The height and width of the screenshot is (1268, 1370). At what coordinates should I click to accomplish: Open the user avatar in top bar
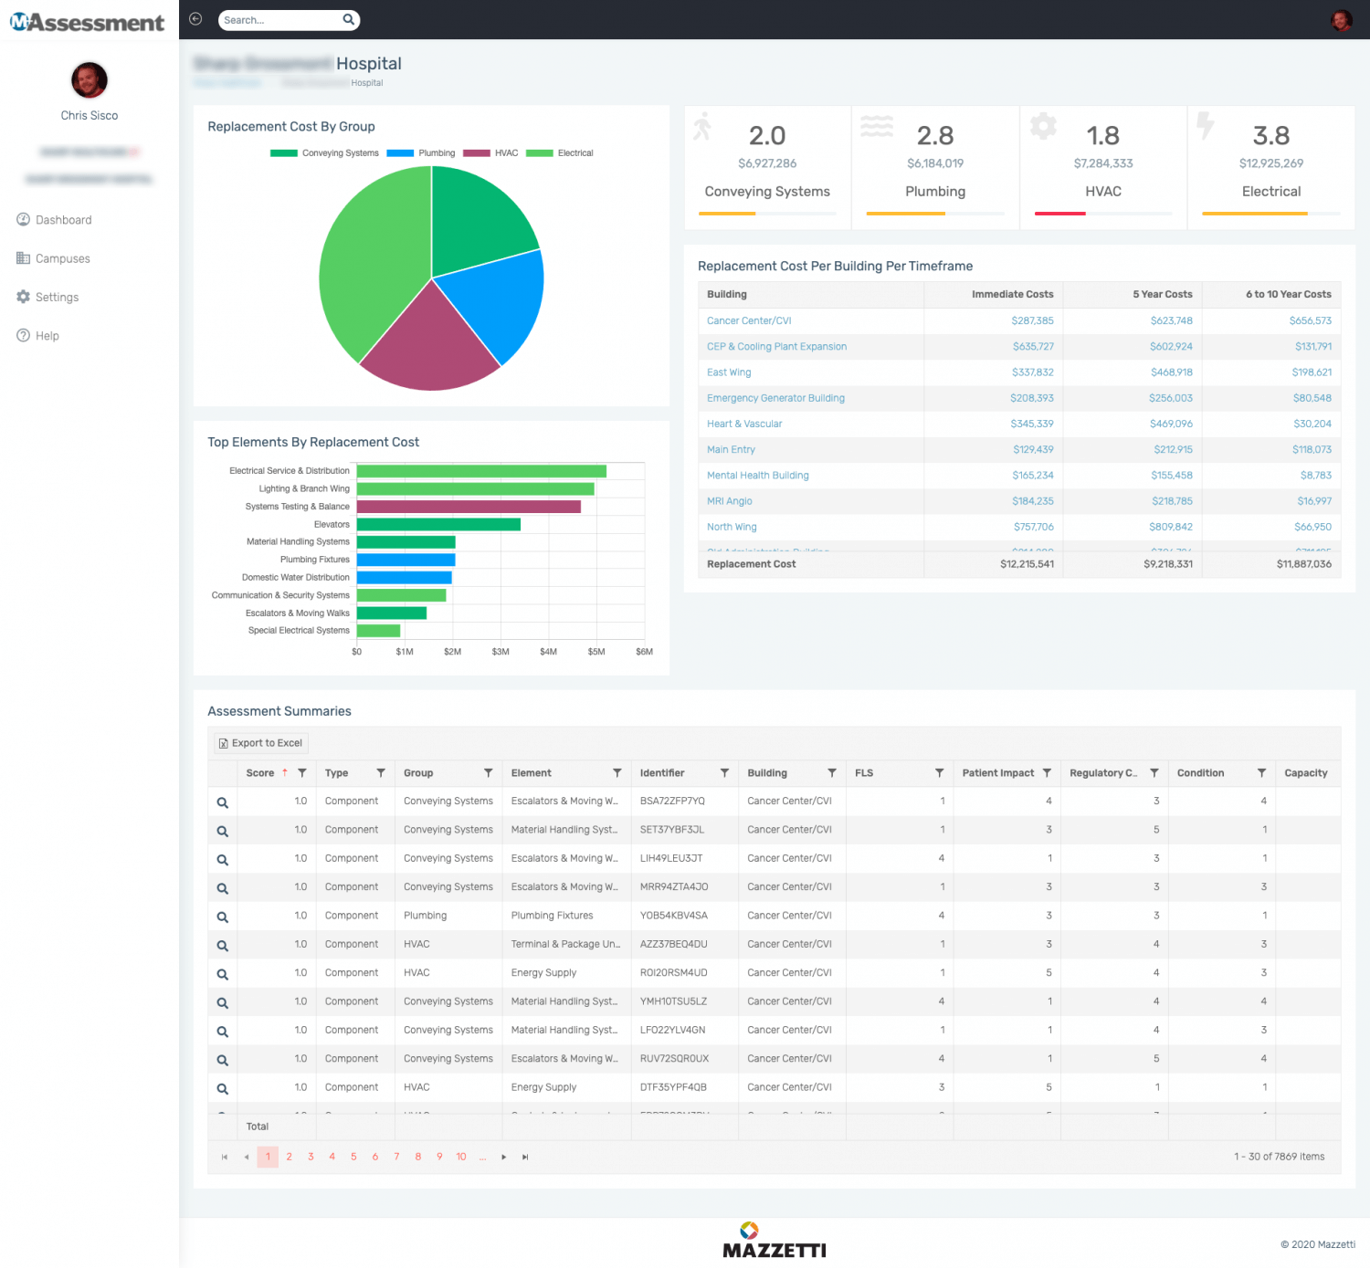tap(1341, 20)
